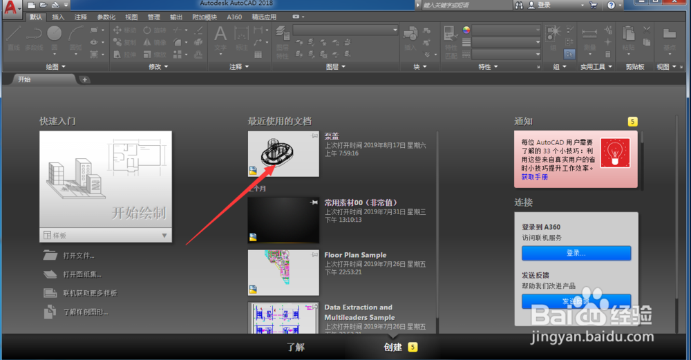
Task: Click the plus button to add new drawing tab
Action: tap(84, 79)
